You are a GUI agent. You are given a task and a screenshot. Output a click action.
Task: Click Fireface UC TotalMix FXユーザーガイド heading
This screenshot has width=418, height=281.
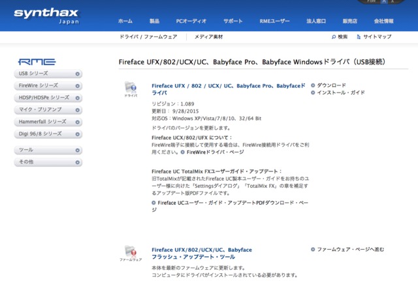[x=217, y=171]
